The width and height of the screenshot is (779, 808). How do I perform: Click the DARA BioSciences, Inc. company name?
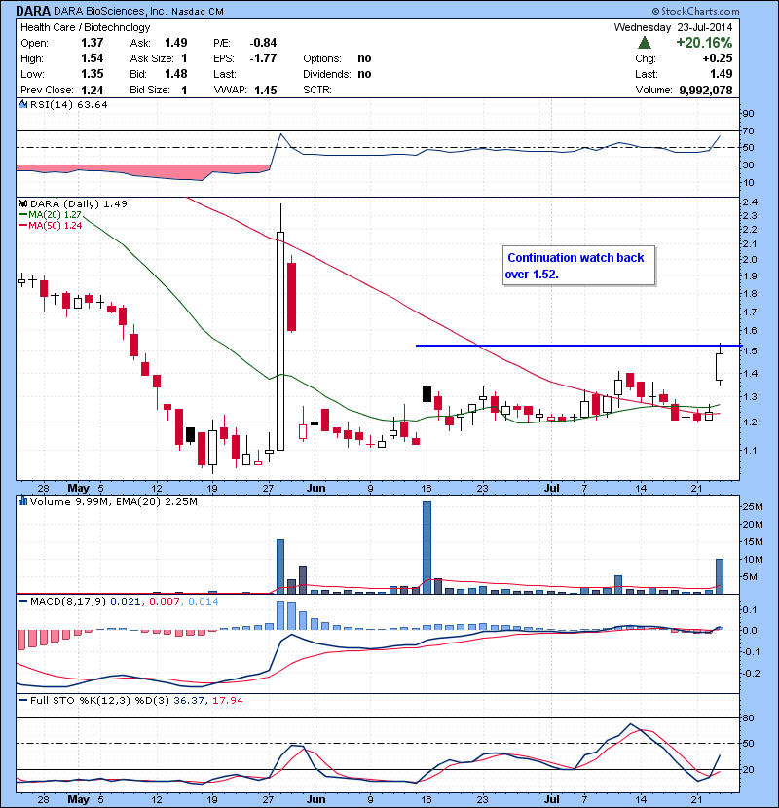click(110, 11)
